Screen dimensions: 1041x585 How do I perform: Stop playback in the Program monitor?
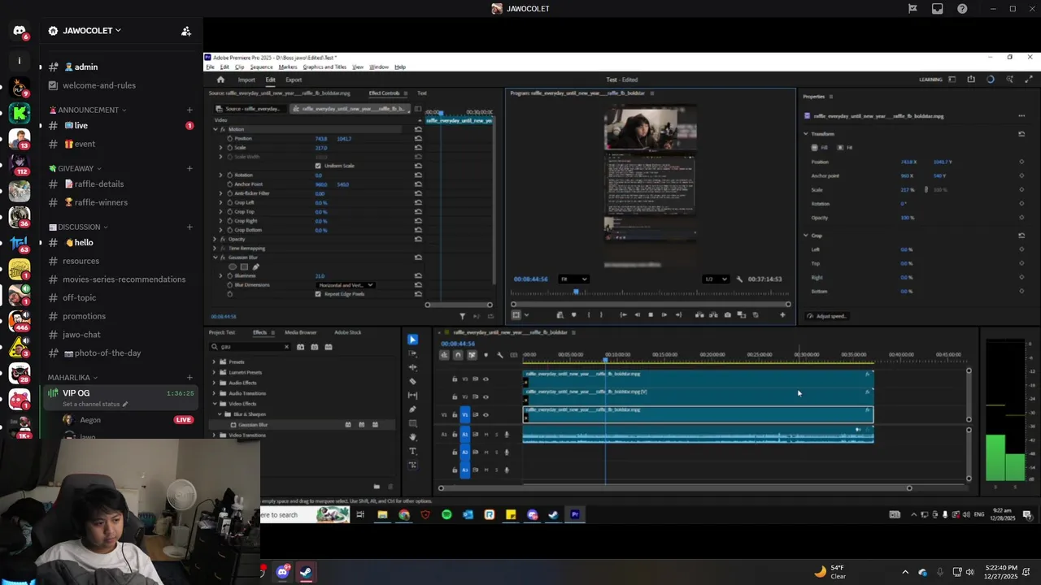point(650,314)
